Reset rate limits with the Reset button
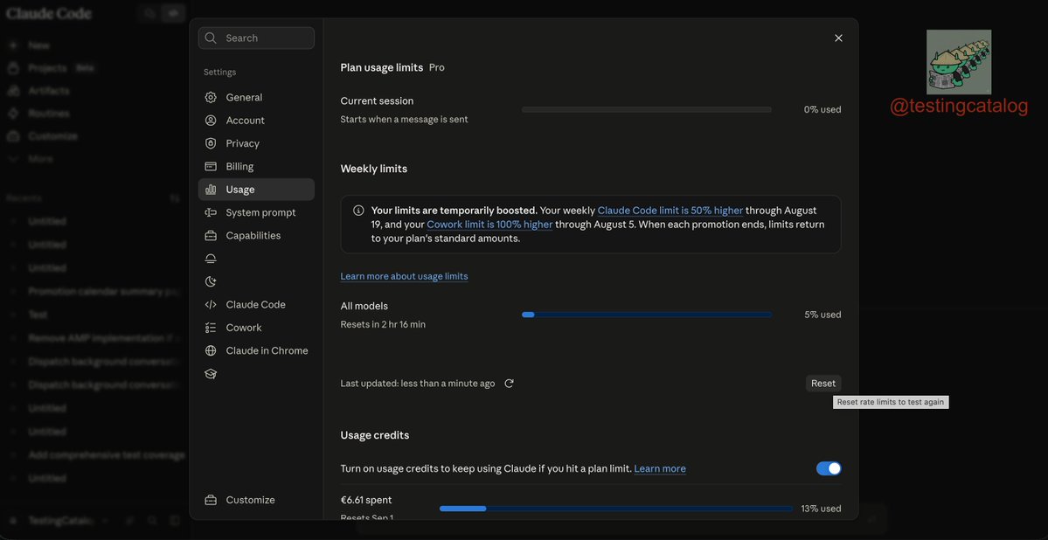The width and height of the screenshot is (1048, 540). coord(823,384)
